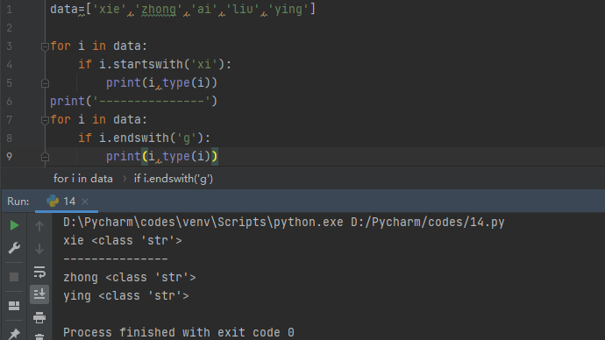The height and width of the screenshot is (340, 605).
Task: Click 'Process finished with exit code 0' text
Action: click(179, 332)
